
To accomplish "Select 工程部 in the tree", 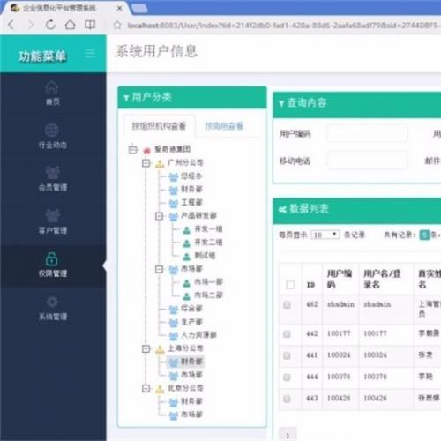I will click(191, 203).
